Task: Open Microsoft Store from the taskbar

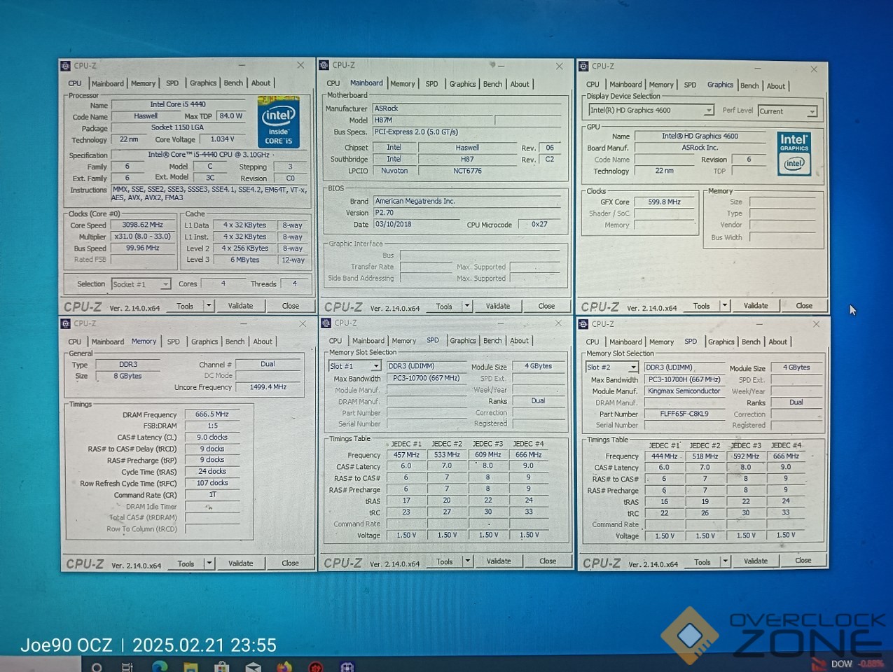Action: (x=222, y=666)
